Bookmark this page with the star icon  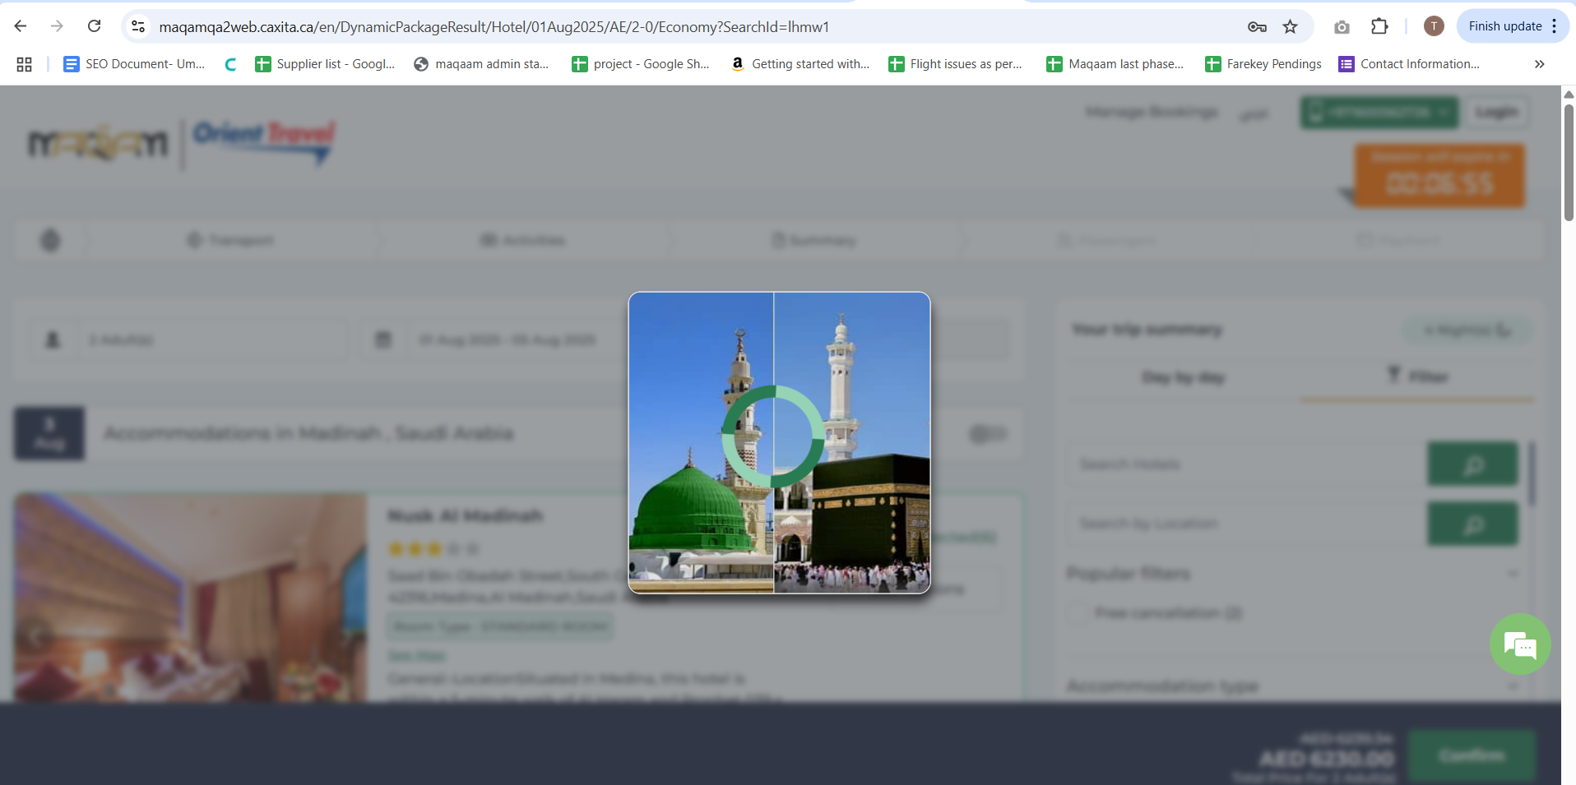(1290, 27)
